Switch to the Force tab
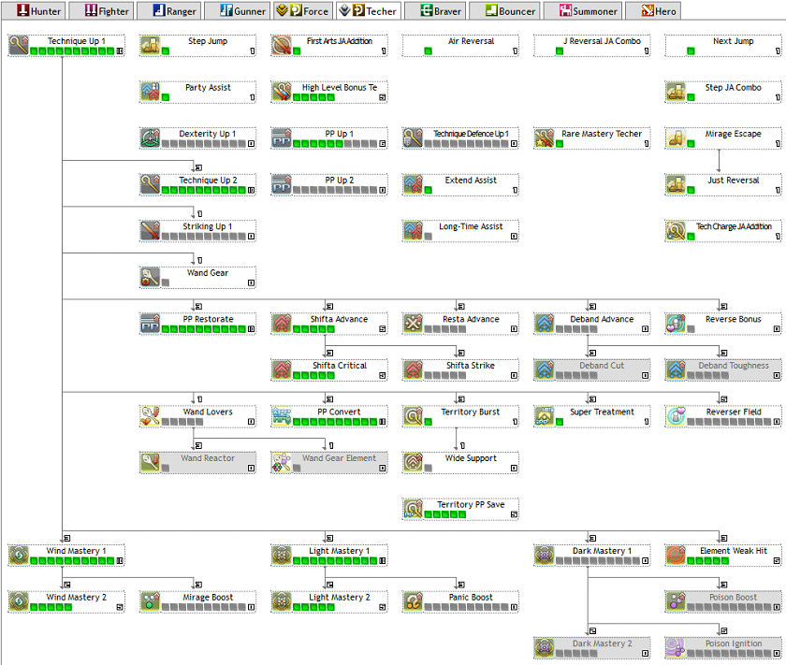 [302, 11]
